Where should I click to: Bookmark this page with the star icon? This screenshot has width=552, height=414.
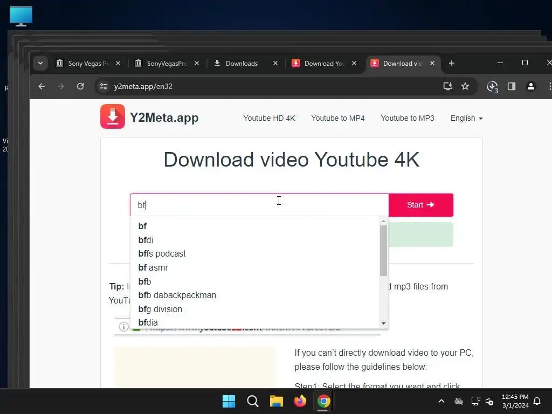click(465, 86)
